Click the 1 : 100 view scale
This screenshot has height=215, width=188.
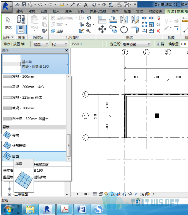click(83, 194)
